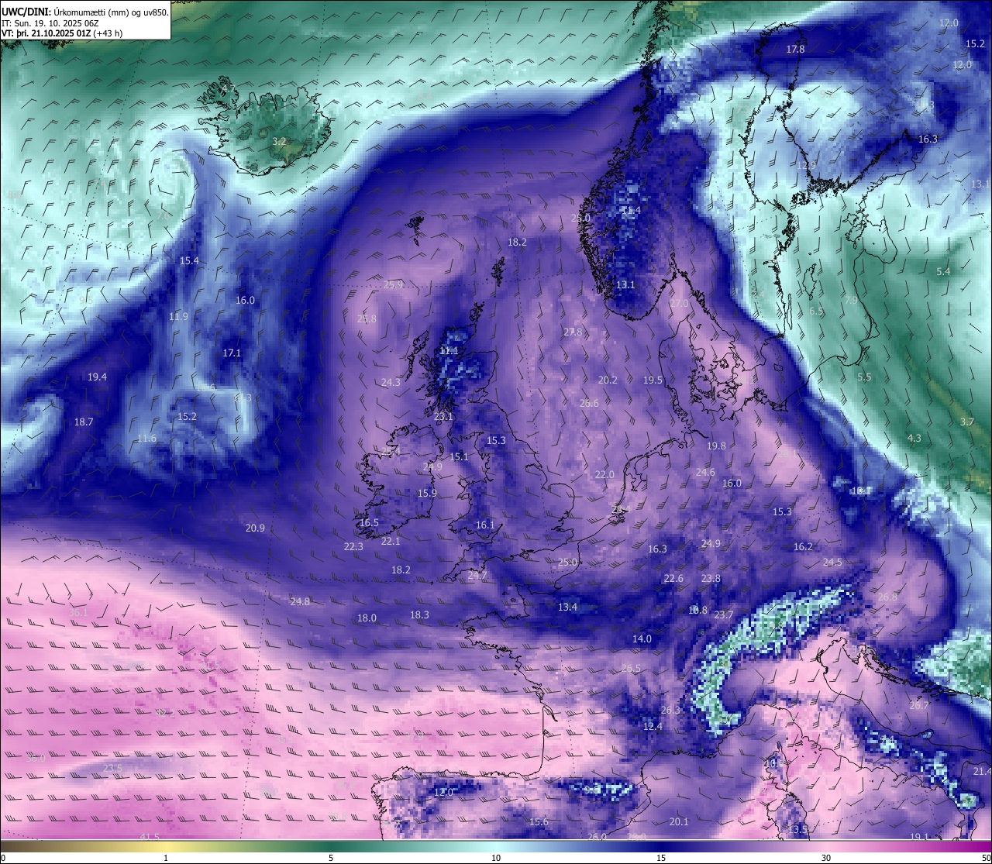Click the 23.1 value over southwest Scotland

[x=443, y=416]
